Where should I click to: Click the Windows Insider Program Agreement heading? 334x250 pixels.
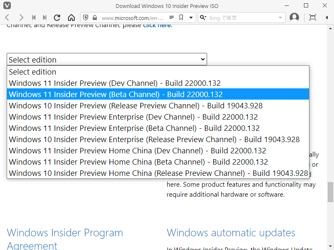click(65, 239)
